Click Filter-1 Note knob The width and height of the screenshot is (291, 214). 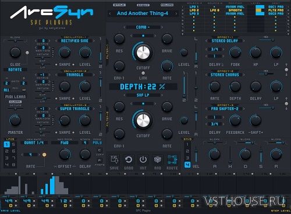coord(167,66)
